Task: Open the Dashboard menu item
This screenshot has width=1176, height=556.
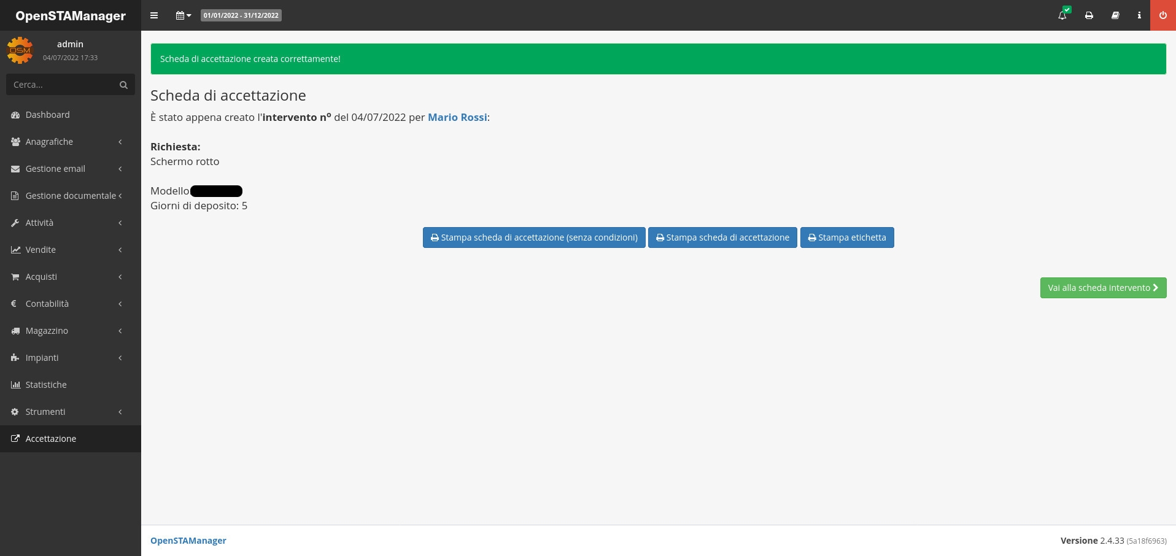Action: tap(47, 115)
